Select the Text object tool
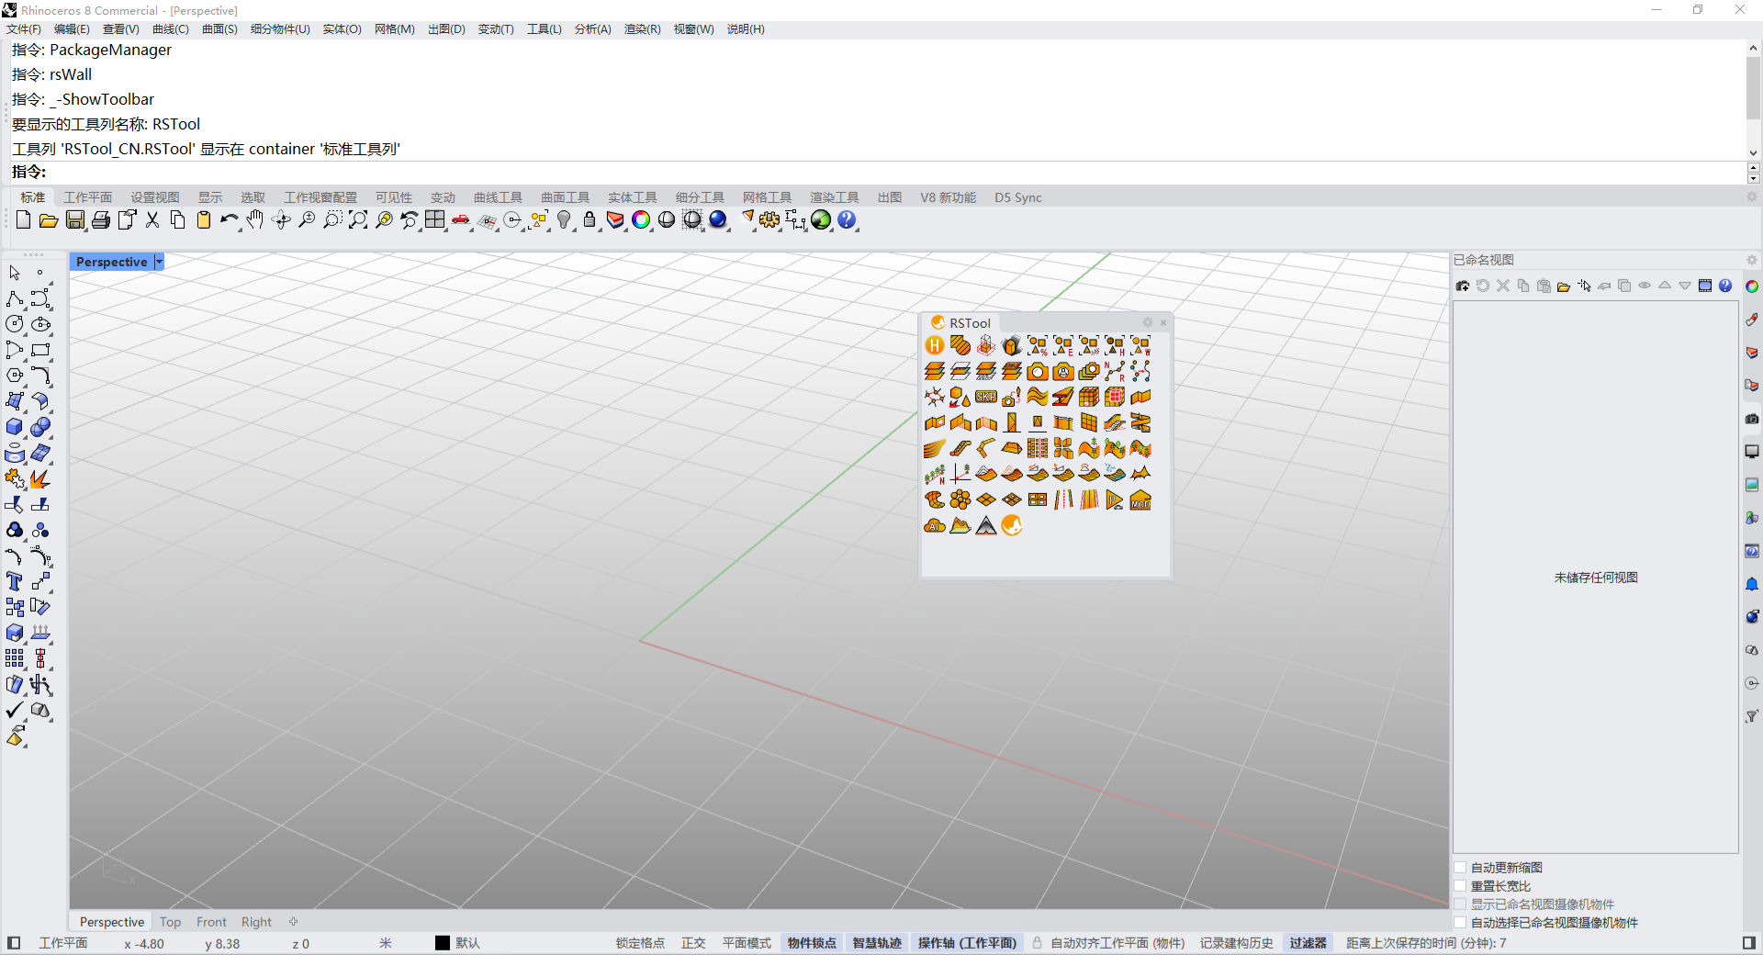Screen dimensions: 1763x955 click(15, 581)
